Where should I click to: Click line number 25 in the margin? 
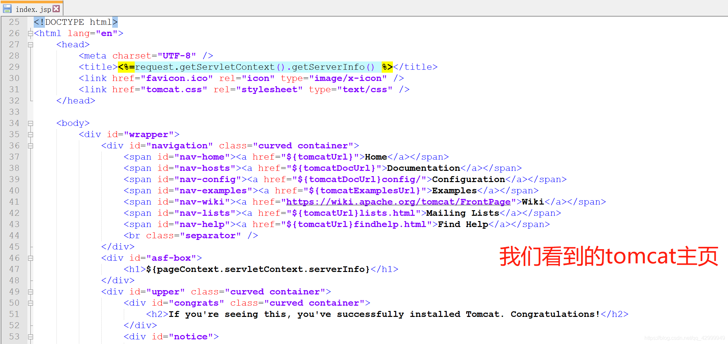[x=14, y=22]
